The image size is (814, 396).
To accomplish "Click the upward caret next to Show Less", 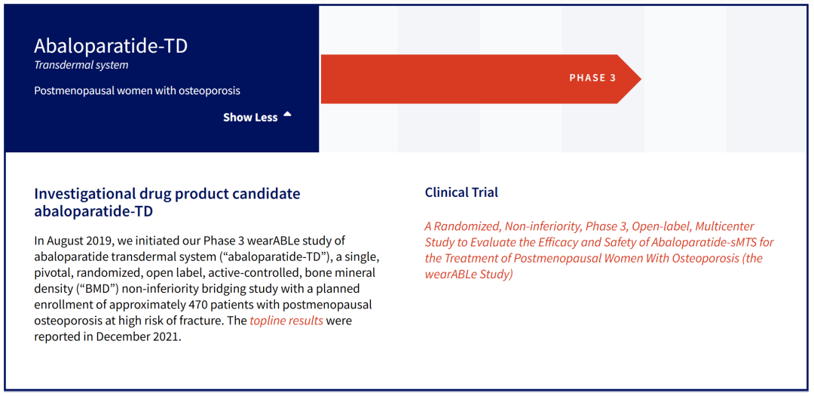I will click(x=287, y=115).
